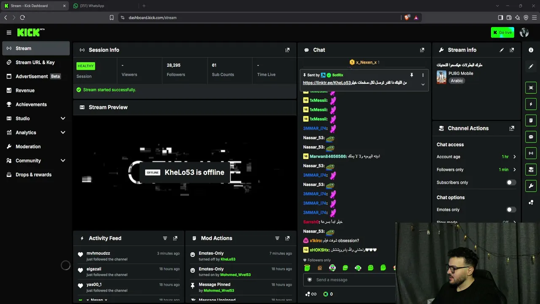
Task: Click the info icon in the right rail
Action: tap(531, 50)
